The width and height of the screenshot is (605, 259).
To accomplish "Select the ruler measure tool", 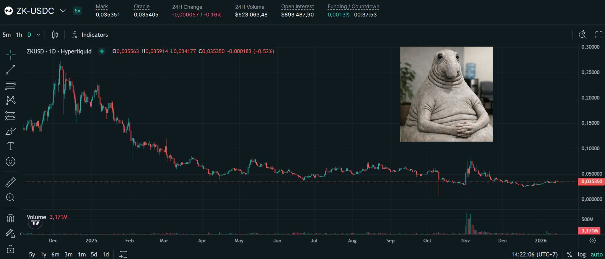I will 11,182.
